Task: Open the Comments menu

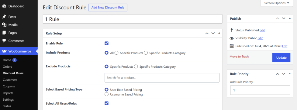Action: click(16, 41)
